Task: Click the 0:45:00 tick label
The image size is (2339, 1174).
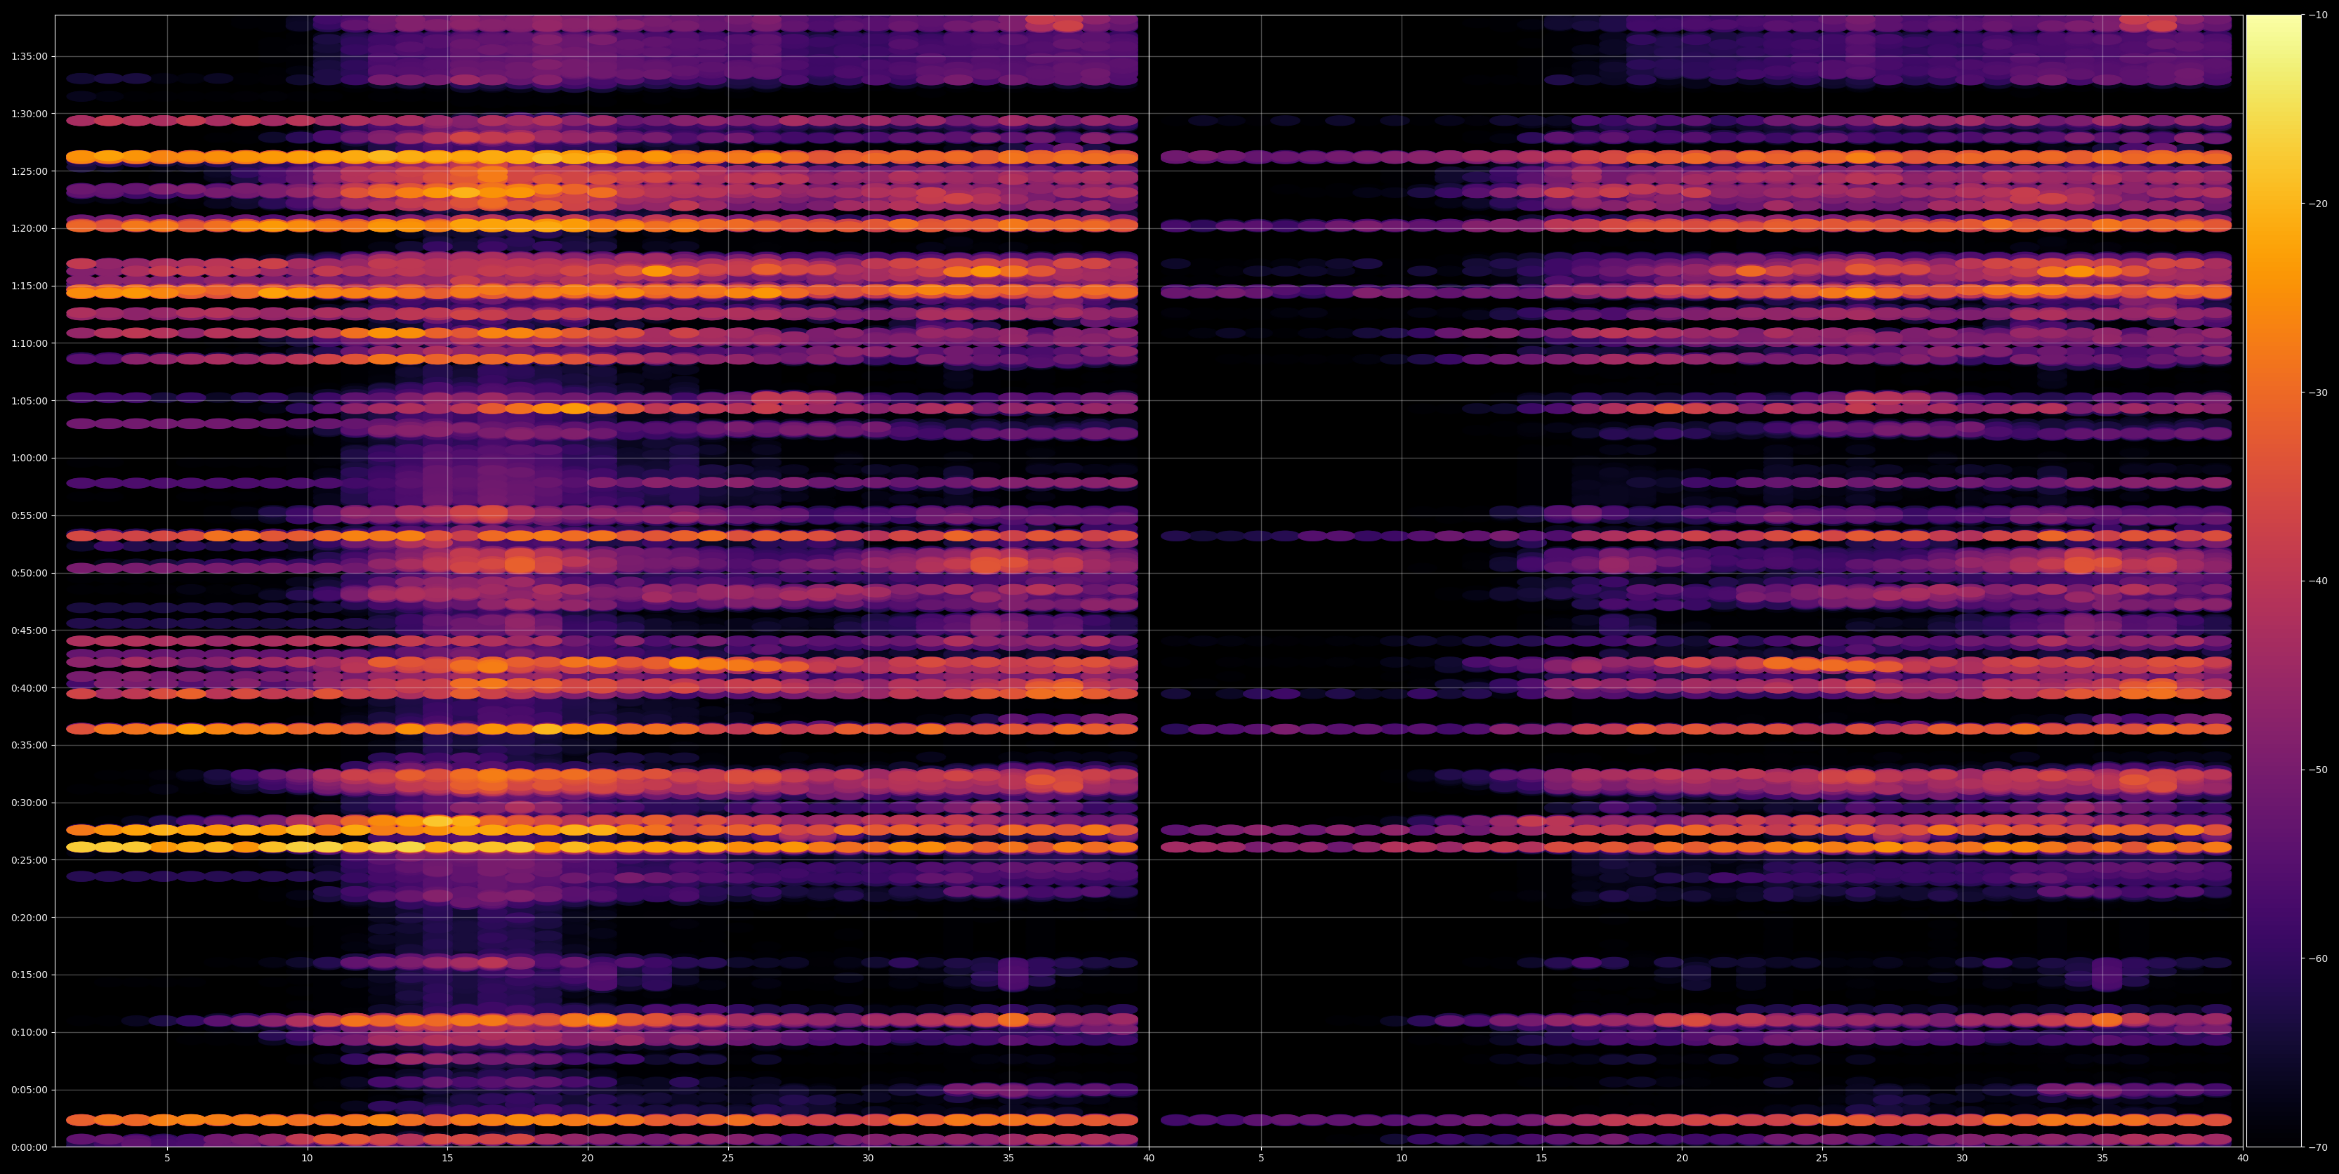Action: point(29,630)
